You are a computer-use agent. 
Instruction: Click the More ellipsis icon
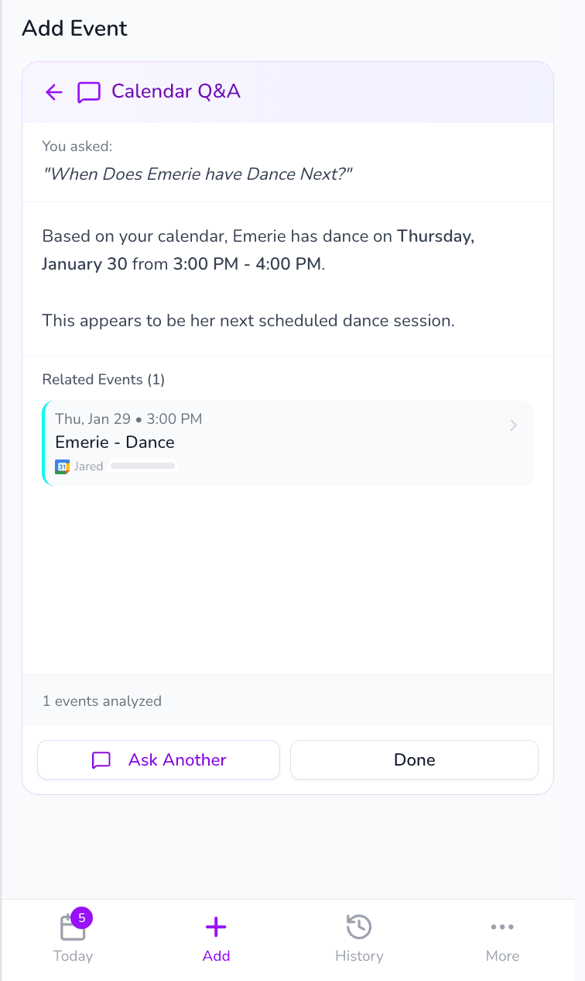click(x=502, y=927)
